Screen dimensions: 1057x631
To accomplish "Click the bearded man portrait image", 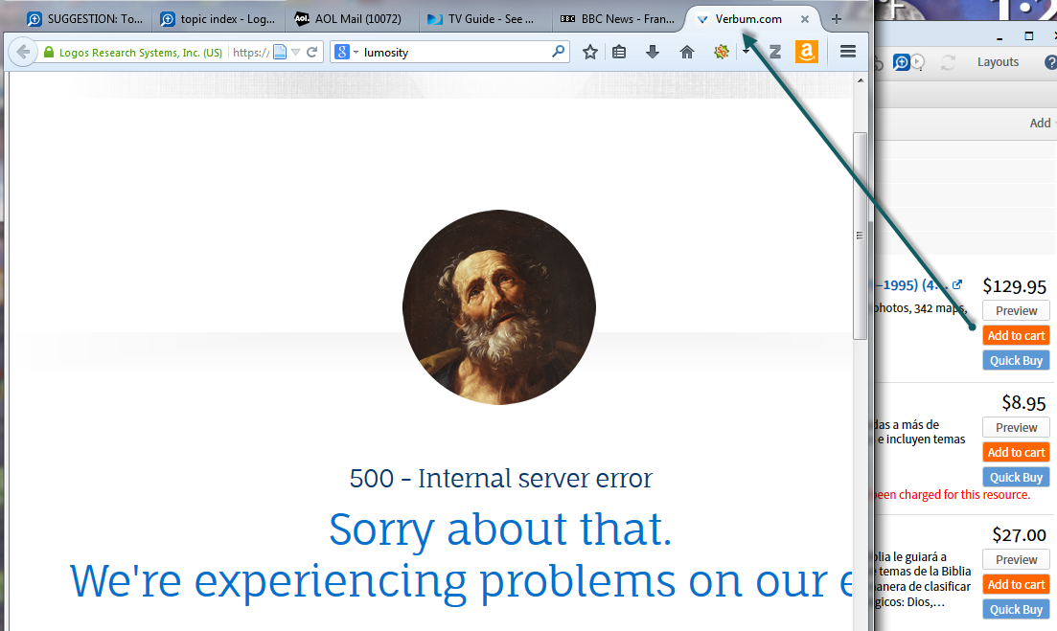I will click(x=499, y=307).
